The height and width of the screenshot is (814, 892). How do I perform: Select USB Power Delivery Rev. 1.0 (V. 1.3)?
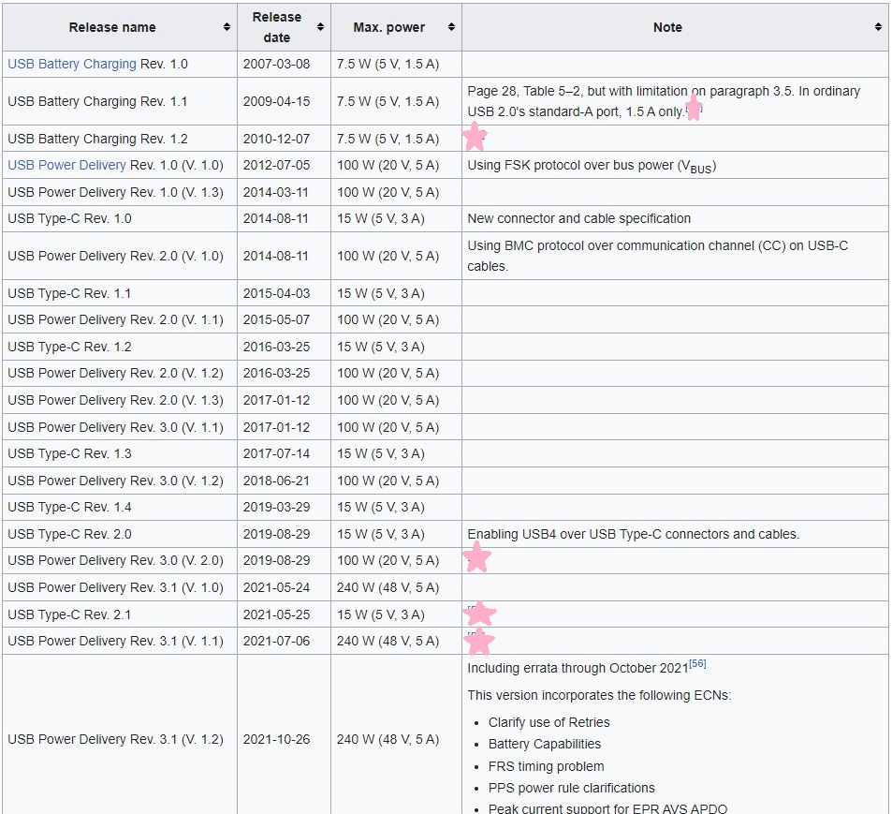coord(115,192)
